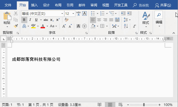Apply strikethrough formatting (abc)
The image size is (178, 107).
46,20
